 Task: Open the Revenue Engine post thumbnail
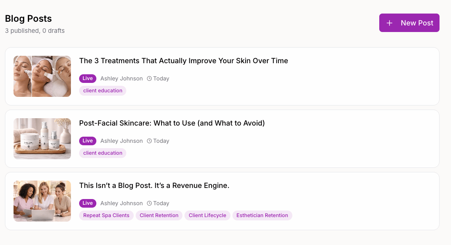pyautogui.click(x=42, y=201)
